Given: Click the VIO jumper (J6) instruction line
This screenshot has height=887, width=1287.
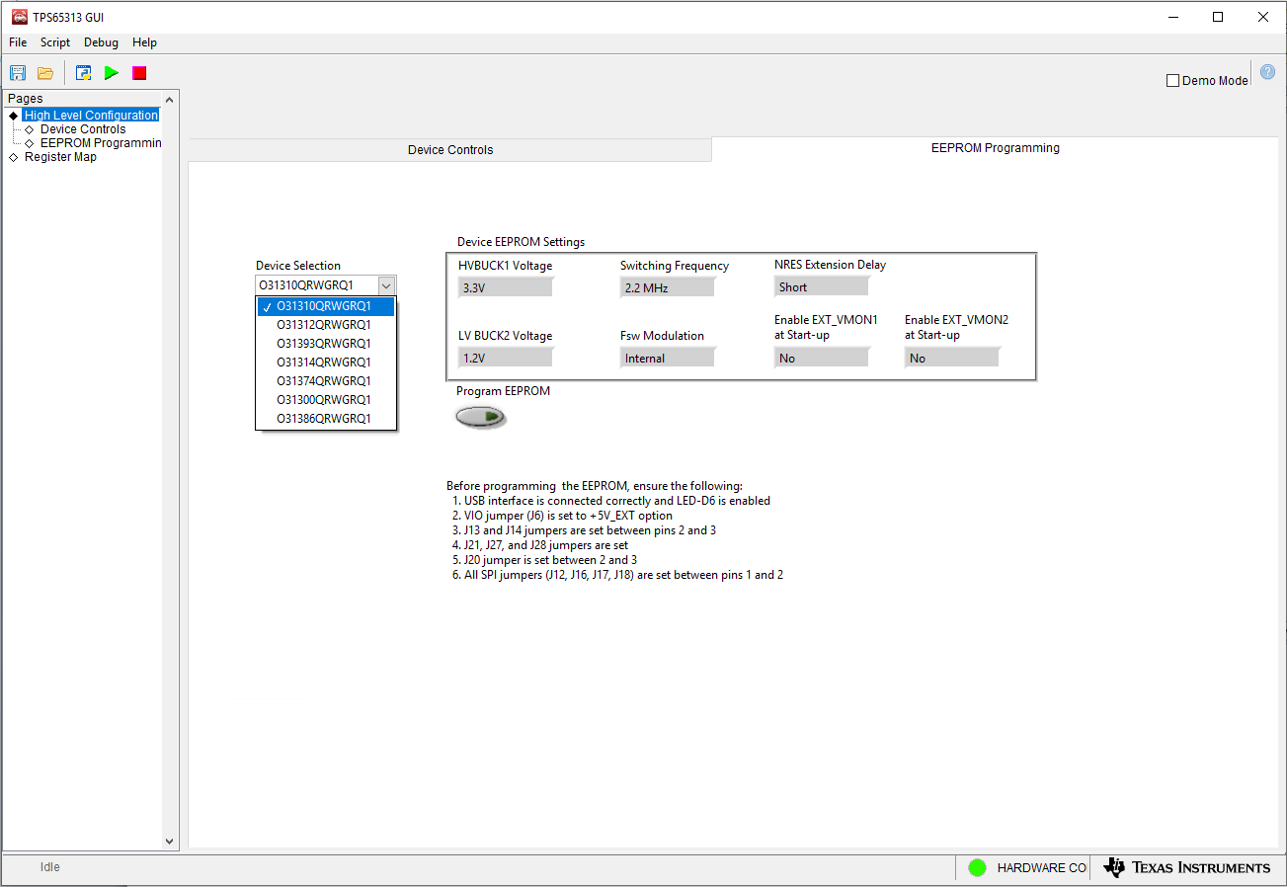Looking at the screenshot, I should pos(562,516).
